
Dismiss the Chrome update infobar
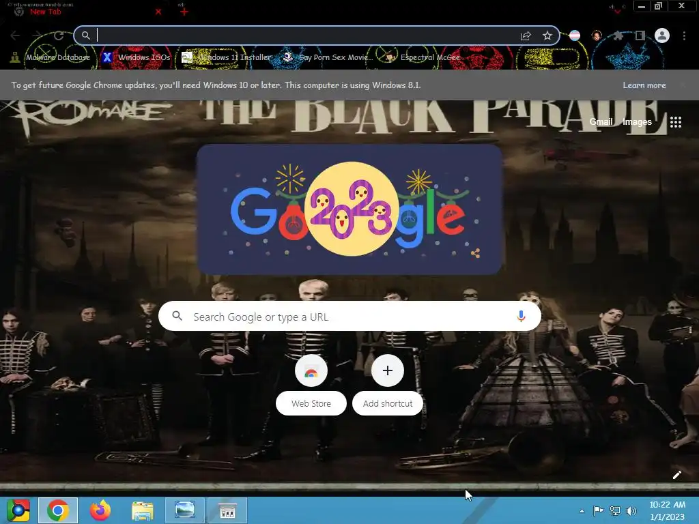pyautogui.click(x=683, y=85)
